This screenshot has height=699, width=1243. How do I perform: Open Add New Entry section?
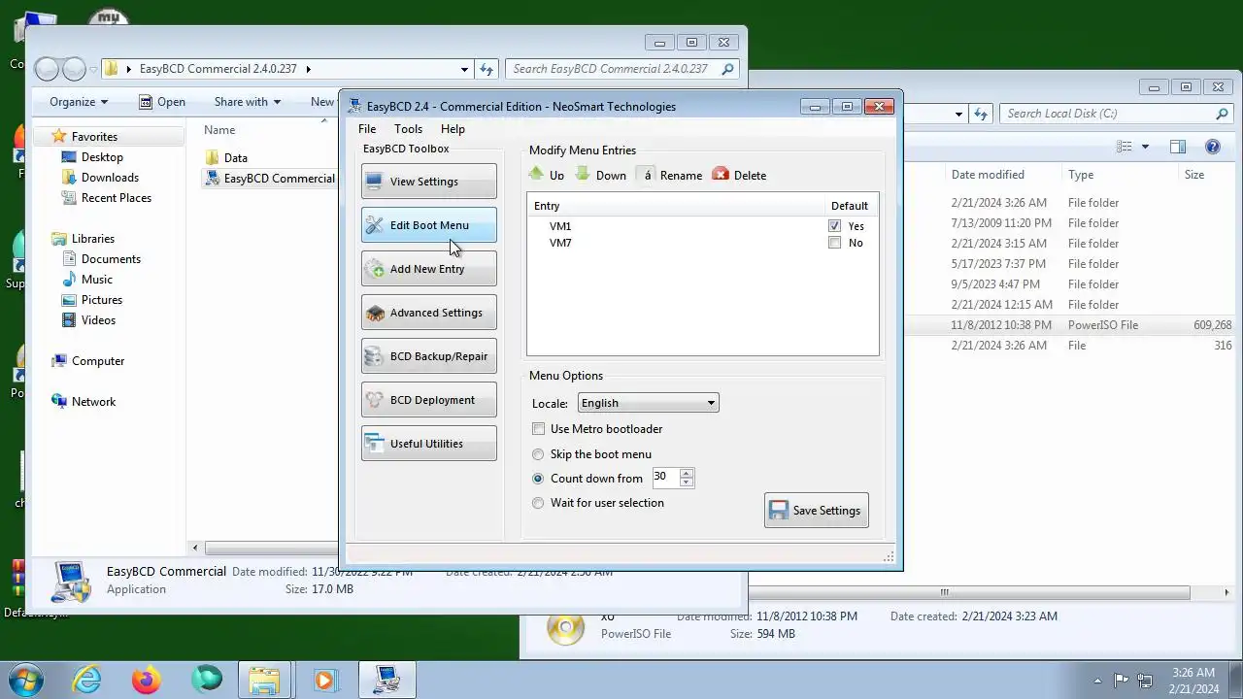point(428,269)
